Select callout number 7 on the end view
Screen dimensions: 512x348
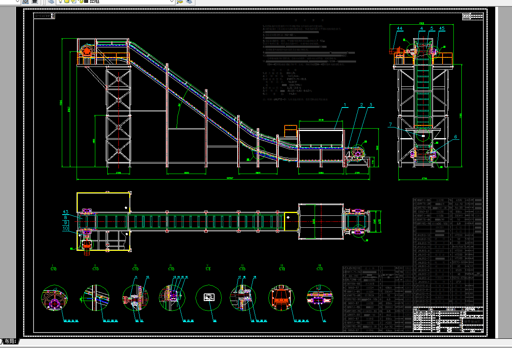390,125
